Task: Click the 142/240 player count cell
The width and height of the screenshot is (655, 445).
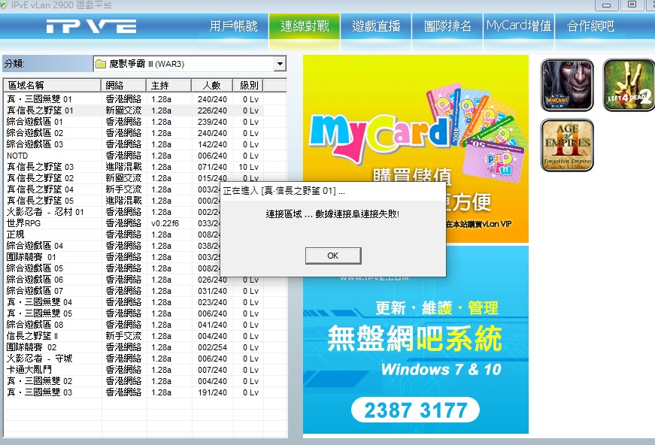Action: (212, 144)
